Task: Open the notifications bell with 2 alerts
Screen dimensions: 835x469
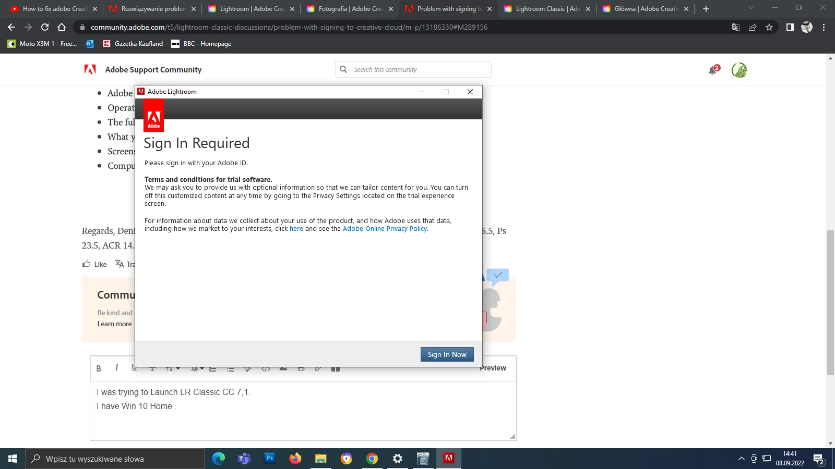Action: (713, 70)
